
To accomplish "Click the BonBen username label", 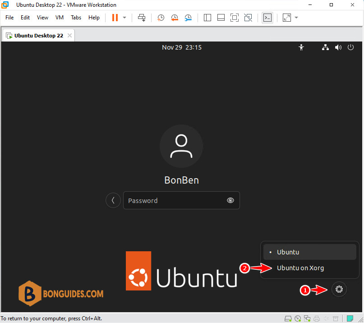I will click(x=181, y=180).
